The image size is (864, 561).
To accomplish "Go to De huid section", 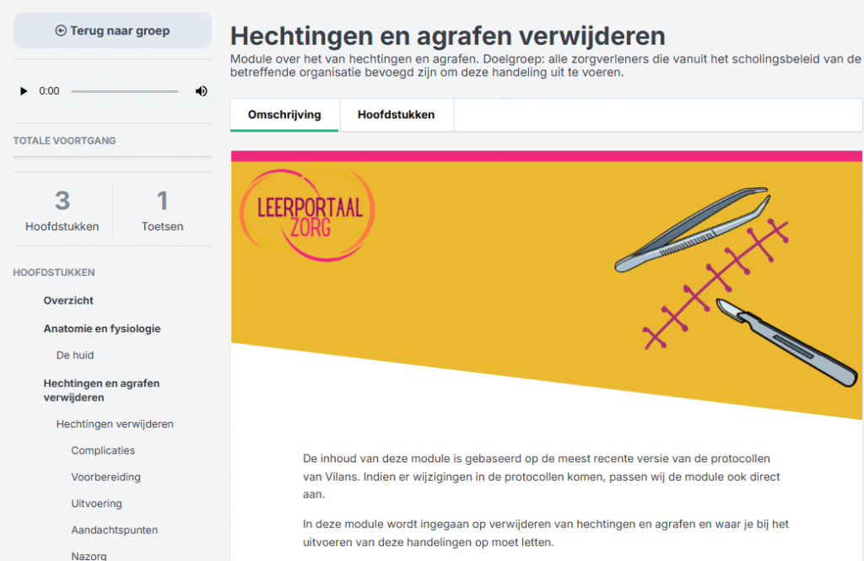I will point(75,355).
